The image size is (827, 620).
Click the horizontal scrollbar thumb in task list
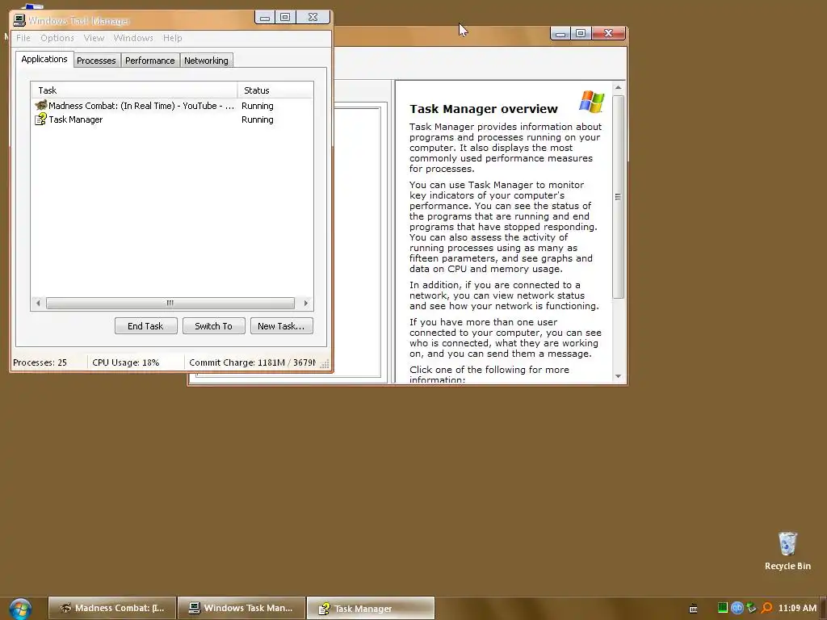pos(170,304)
